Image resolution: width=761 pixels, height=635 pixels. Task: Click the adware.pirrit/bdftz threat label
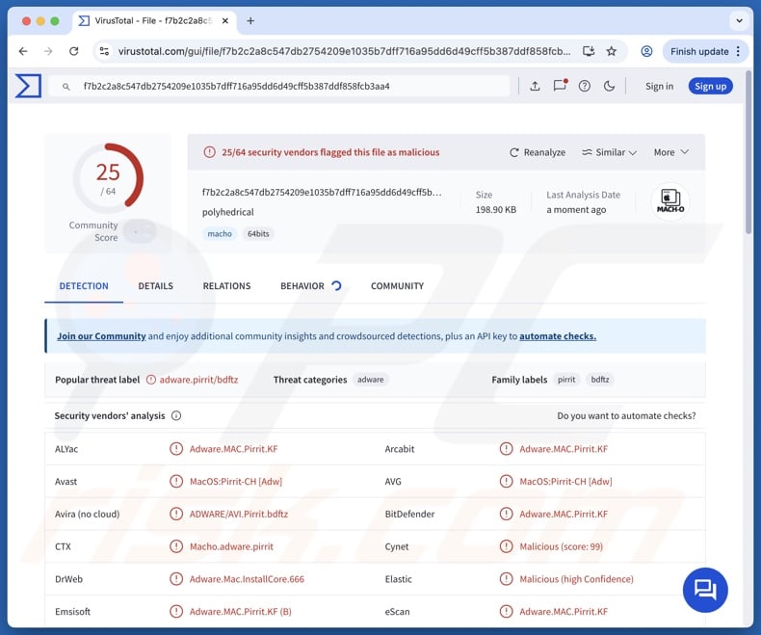[x=199, y=380]
